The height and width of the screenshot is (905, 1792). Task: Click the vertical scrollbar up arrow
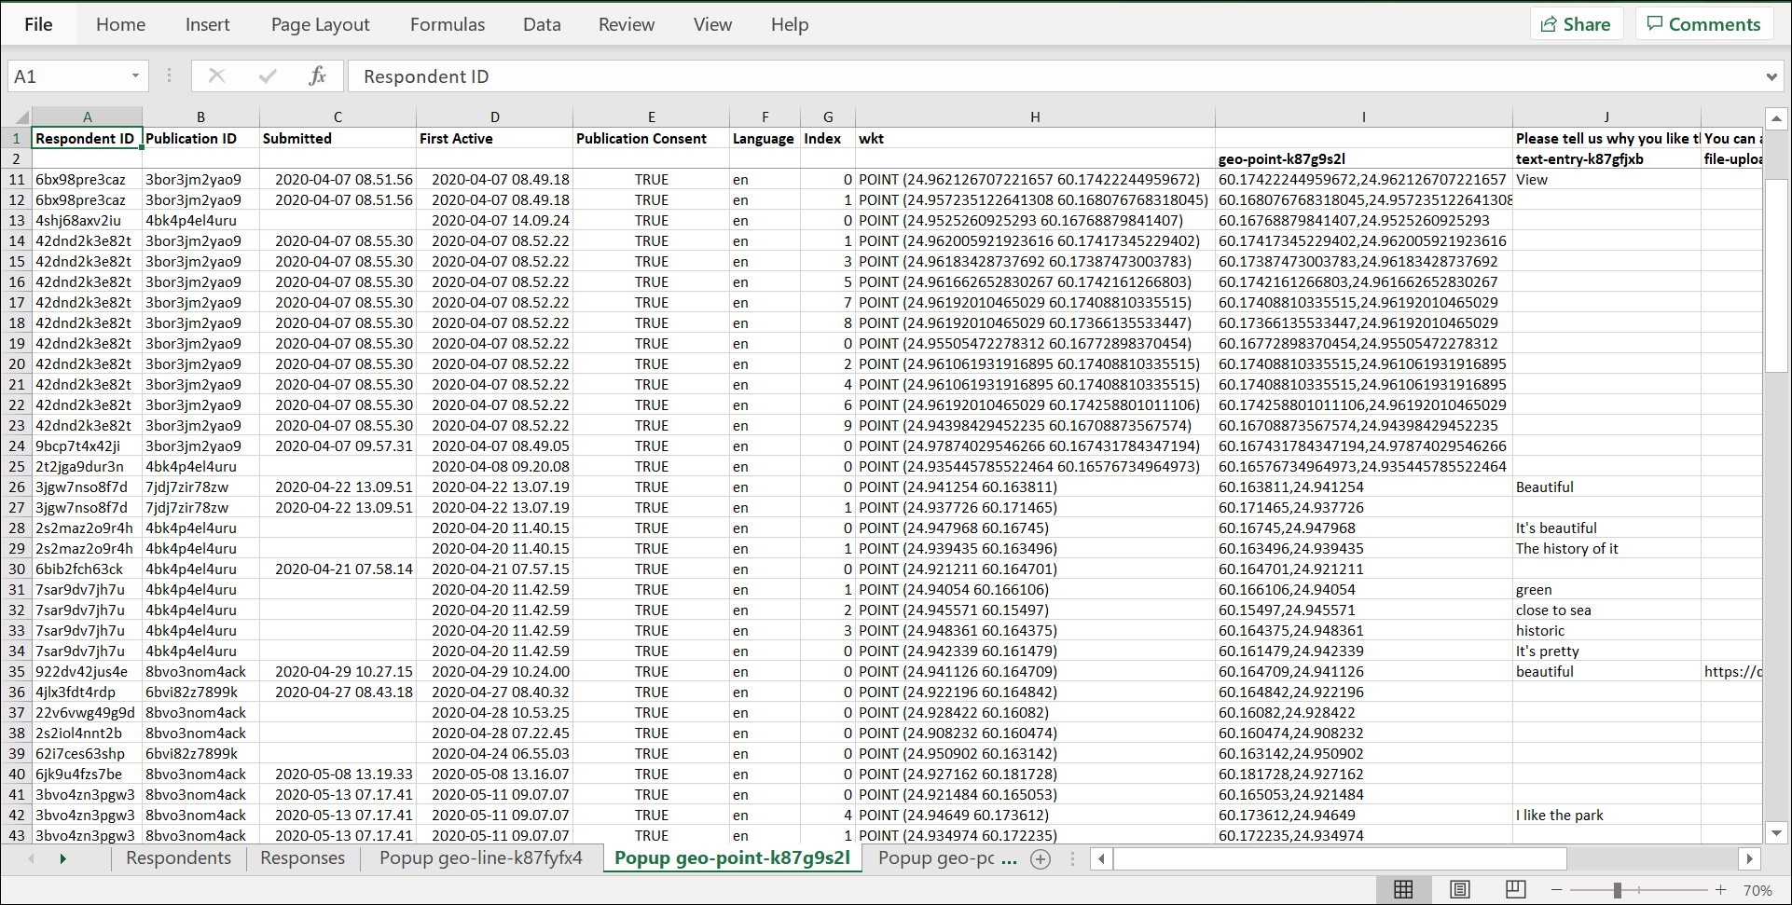click(1776, 118)
